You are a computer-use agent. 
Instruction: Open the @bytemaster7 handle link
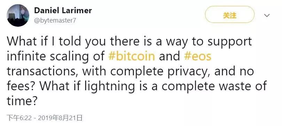[x=55, y=20]
